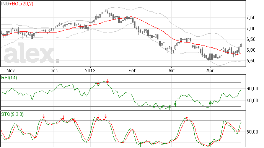
Task: Select the Mrt date axis label
Action: coord(171,70)
